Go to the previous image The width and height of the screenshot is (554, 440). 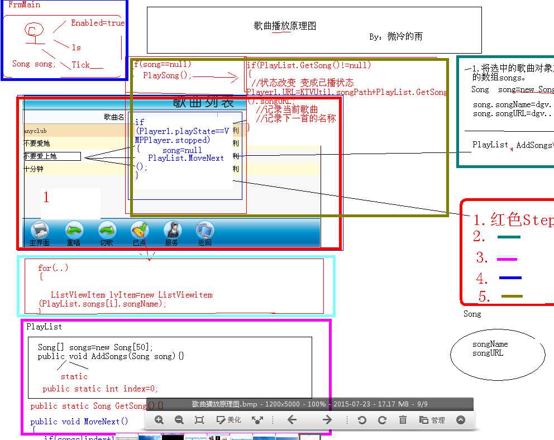[292, 420]
